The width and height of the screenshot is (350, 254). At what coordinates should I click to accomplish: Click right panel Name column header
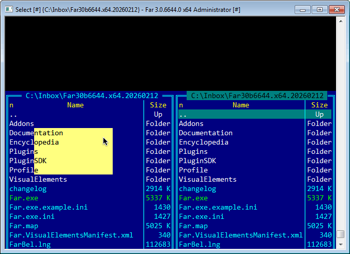(240, 105)
